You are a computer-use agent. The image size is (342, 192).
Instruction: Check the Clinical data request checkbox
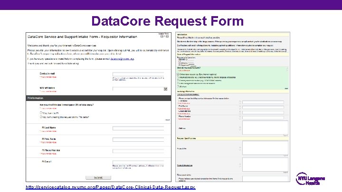[178, 74]
